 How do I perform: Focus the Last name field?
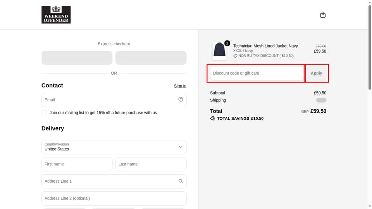point(151,164)
